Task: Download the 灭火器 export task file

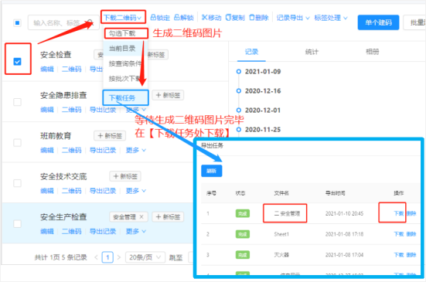Action: [x=399, y=255]
